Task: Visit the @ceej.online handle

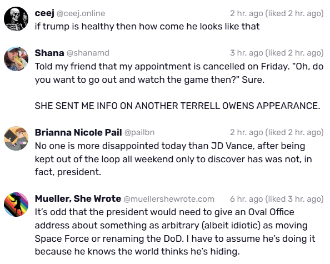Action: [x=81, y=13]
